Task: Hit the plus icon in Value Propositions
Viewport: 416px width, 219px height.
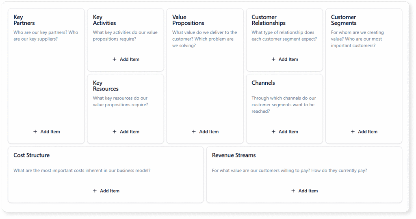Action: pos(194,132)
